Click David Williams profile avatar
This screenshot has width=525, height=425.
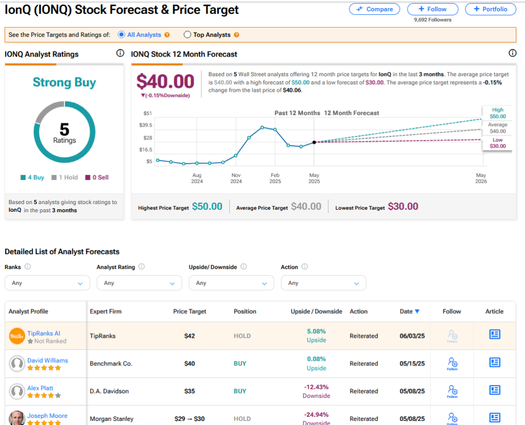(x=17, y=363)
